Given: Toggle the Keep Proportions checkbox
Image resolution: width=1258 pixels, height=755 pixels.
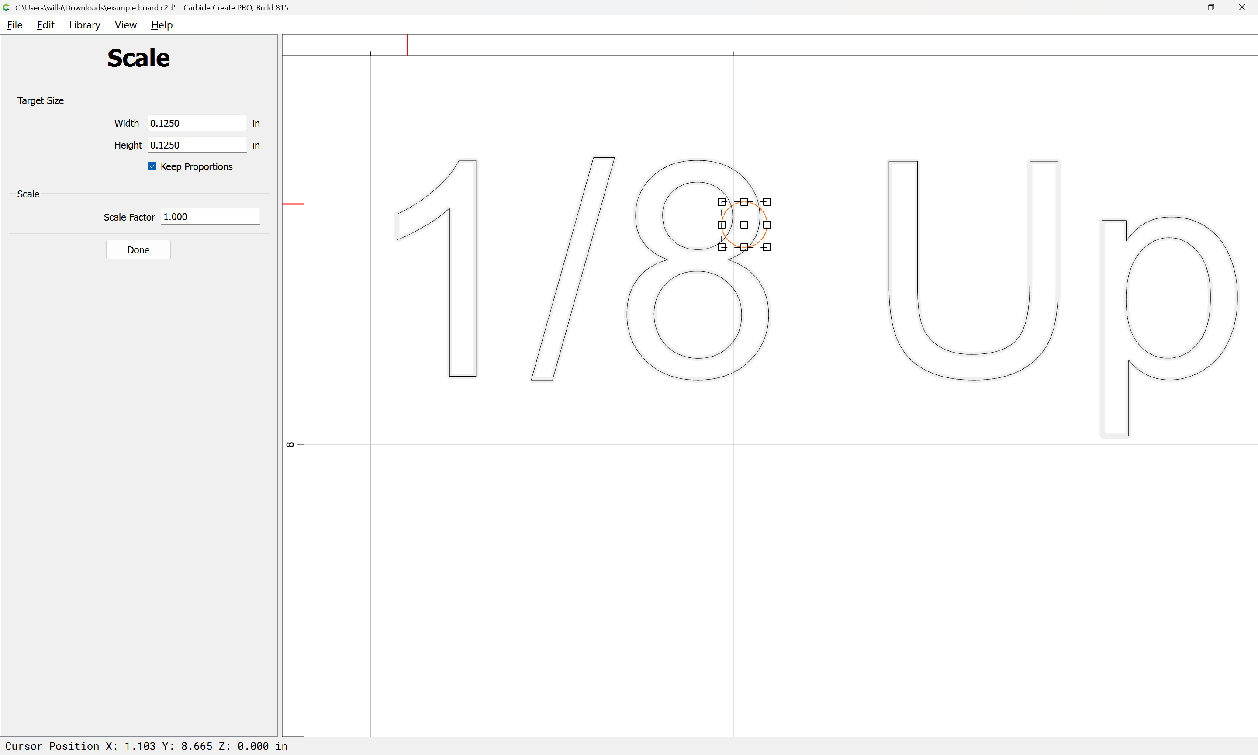Looking at the screenshot, I should click(152, 166).
